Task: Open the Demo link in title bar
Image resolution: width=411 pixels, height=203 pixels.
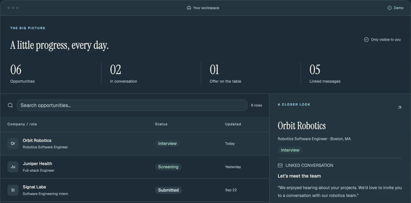Action: point(396,8)
